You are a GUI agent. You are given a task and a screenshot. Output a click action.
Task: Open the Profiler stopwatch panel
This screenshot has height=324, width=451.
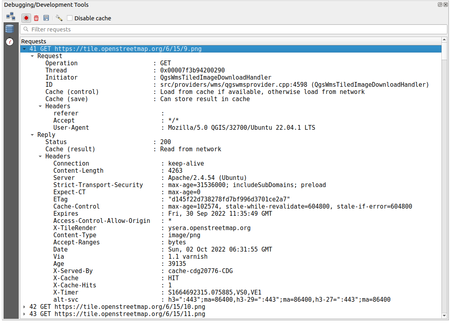coord(9,41)
